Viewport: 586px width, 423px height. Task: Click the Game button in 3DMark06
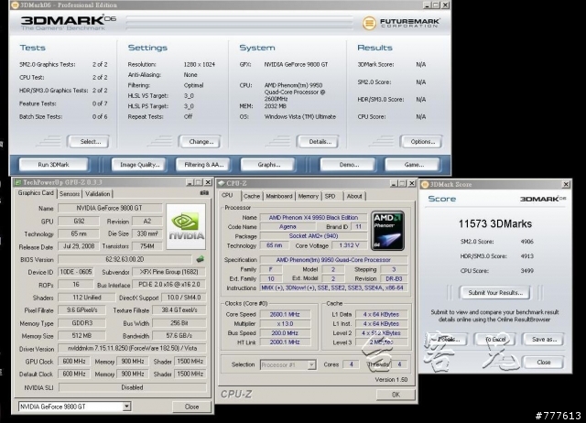[414, 165]
